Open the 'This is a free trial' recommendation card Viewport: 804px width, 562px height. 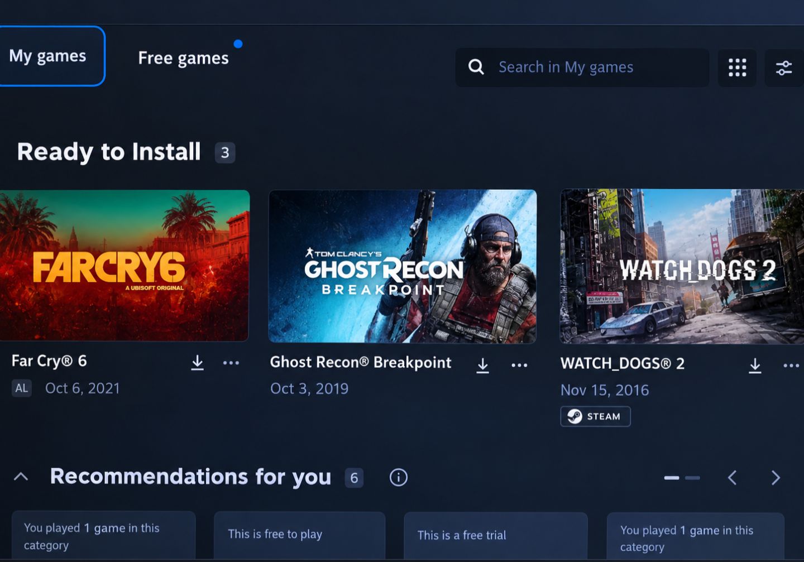pyautogui.click(x=496, y=536)
